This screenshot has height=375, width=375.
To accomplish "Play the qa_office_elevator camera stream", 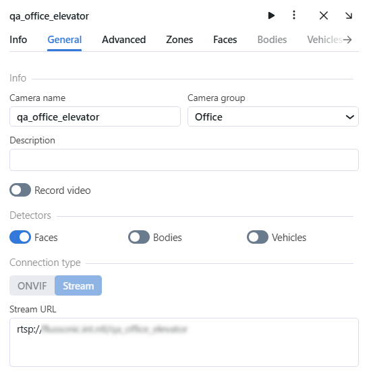I will [x=271, y=15].
